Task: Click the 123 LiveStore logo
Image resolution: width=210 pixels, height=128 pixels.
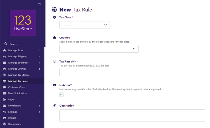Action: click(23, 23)
